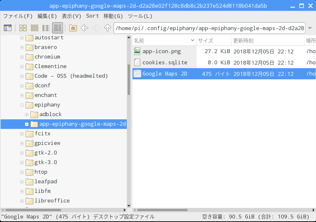Go to home folder via toolbar icon
Screen dimensions: 316x222
pyautogui.click(x=73, y=28)
